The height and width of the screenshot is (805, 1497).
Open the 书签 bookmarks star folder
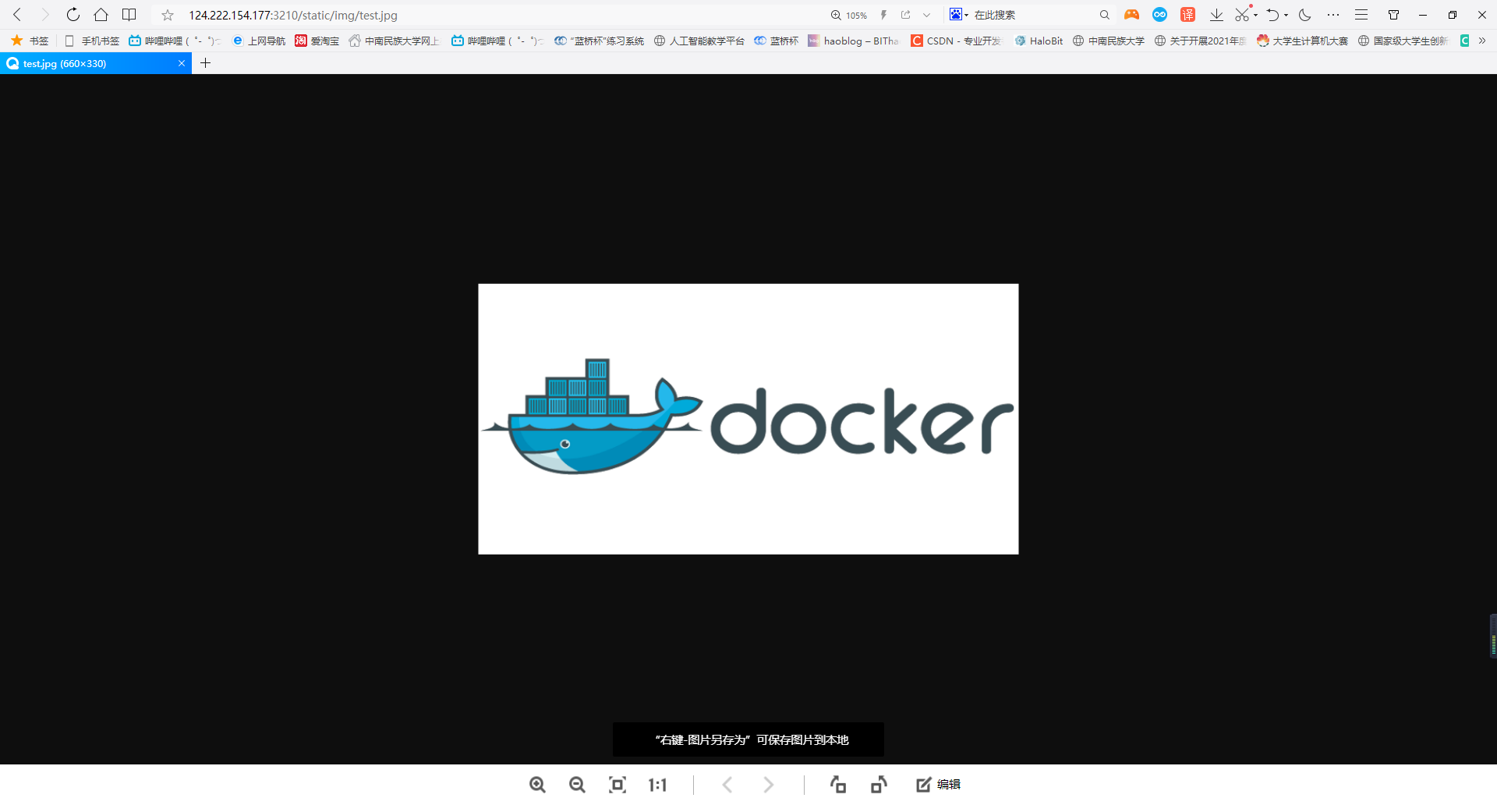coord(30,41)
